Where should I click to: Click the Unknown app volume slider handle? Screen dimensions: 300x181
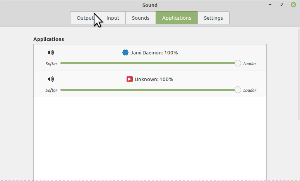click(238, 90)
